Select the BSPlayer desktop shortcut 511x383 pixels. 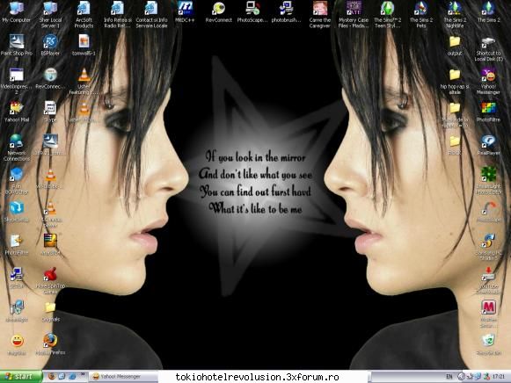pyautogui.click(x=50, y=45)
